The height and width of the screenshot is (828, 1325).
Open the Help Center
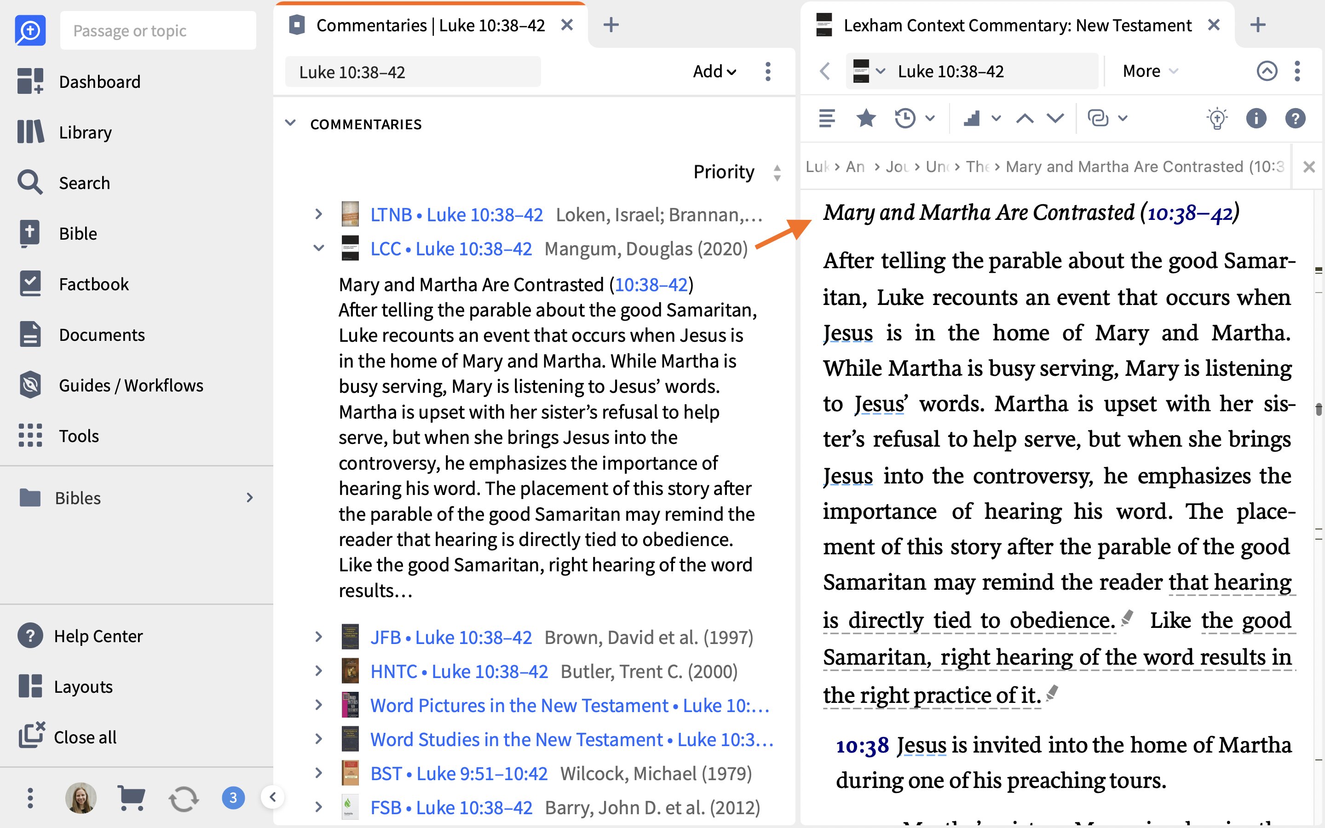coord(80,636)
